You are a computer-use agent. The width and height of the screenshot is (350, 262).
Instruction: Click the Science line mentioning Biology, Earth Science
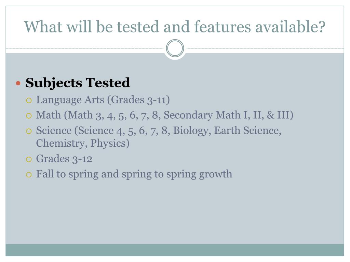coord(159,131)
